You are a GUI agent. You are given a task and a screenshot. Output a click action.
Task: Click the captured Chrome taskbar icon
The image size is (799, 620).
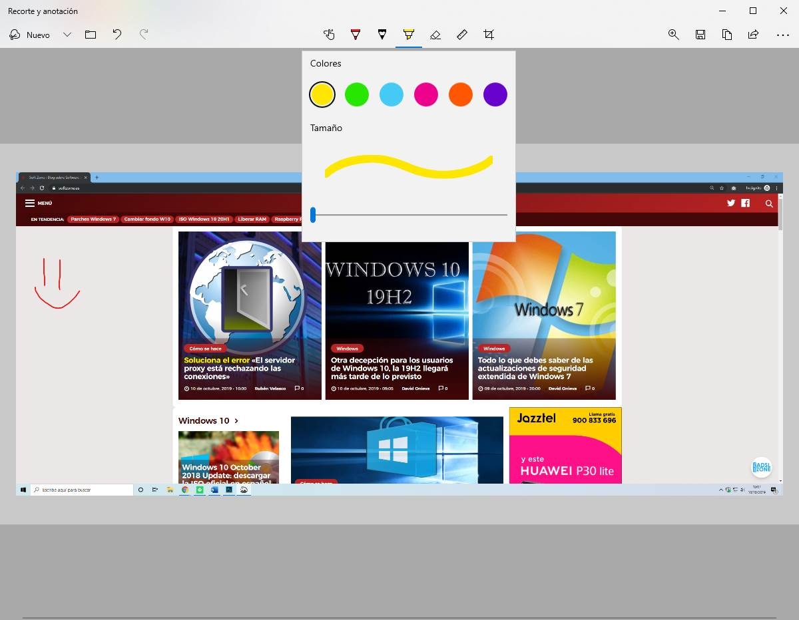tap(185, 490)
